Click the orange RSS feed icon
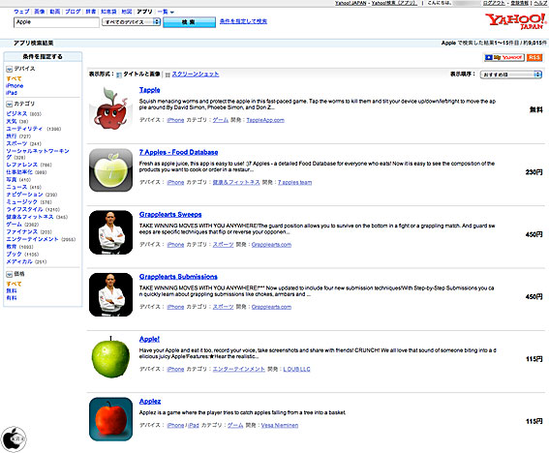The height and width of the screenshot is (453, 549). [534, 57]
